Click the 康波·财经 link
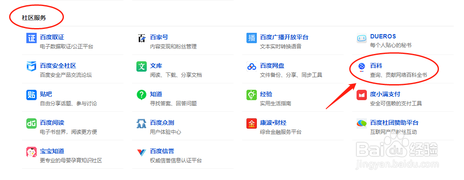 pyautogui.click(x=273, y=123)
